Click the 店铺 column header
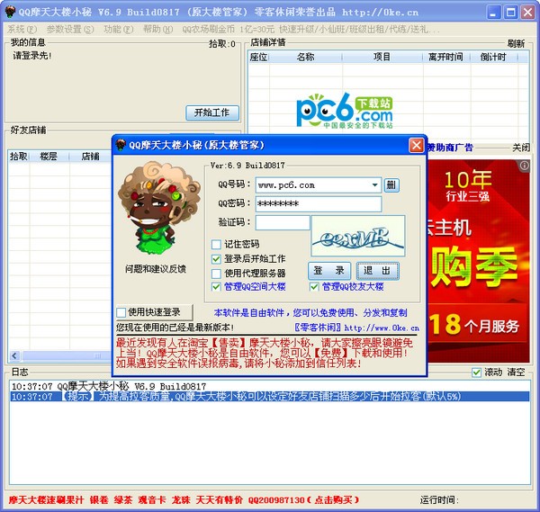The height and width of the screenshot is (512, 540). tap(91, 157)
